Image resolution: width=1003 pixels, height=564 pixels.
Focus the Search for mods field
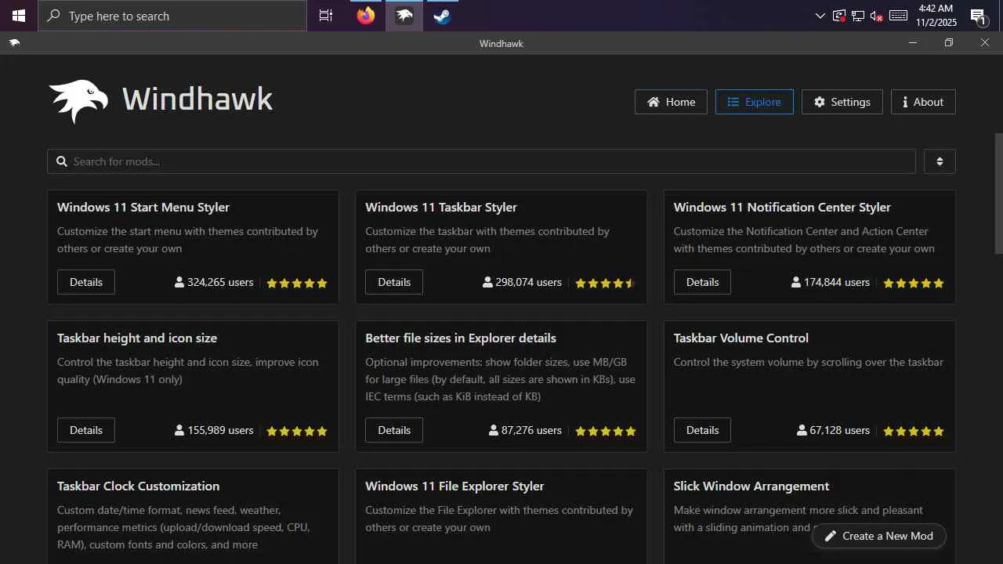coord(481,161)
